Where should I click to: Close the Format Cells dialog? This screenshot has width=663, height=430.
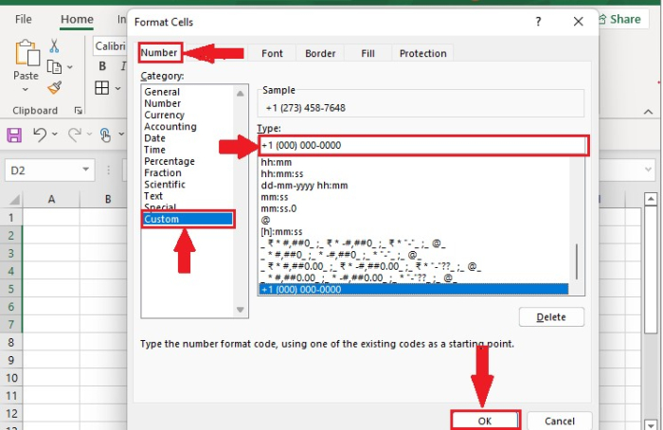pyautogui.click(x=579, y=22)
